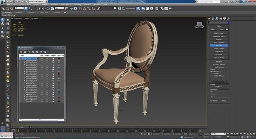This screenshot has width=256, height=139.
Task: Open the 'Selected' key mode dropdown
Action: coord(218,134)
